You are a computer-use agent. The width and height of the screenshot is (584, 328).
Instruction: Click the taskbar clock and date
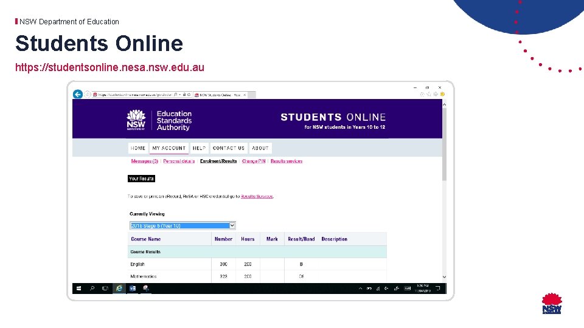pyautogui.click(x=422, y=288)
